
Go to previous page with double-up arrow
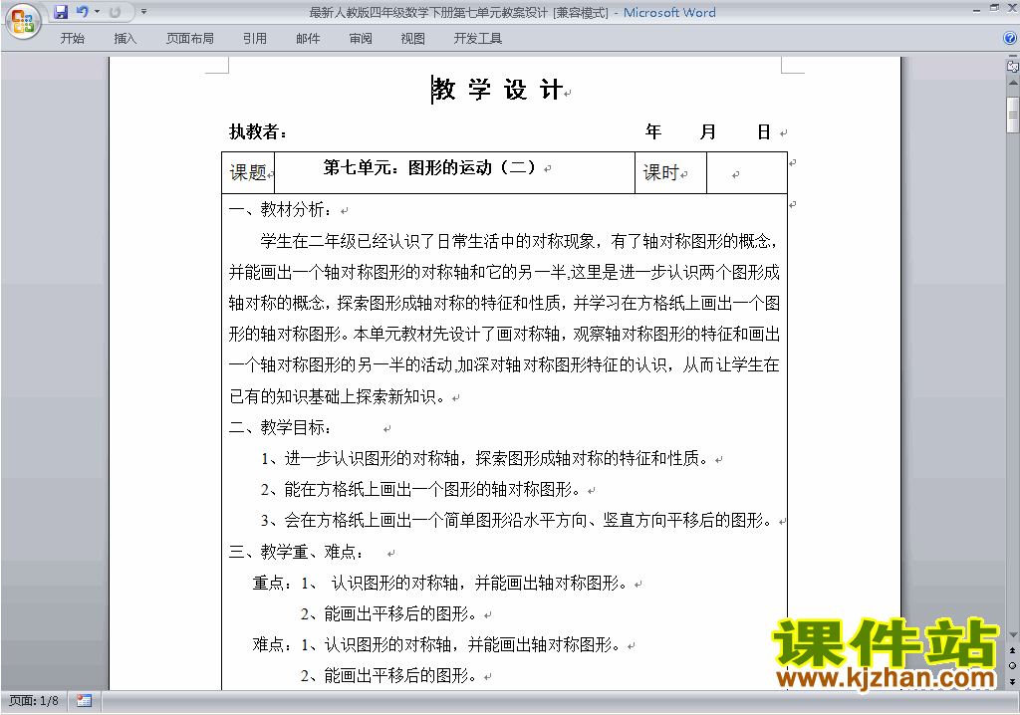click(x=1012, y=651)
